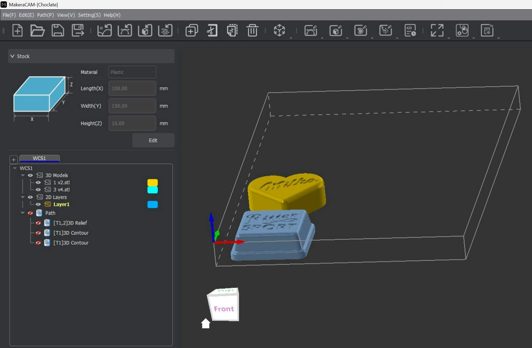The width and height of the screenshot is (532, 348).
Task: Toggle visibility of Layer1
Action: [x=38, y=204]
